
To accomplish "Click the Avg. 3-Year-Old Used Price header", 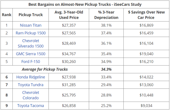I will point(69,15).
